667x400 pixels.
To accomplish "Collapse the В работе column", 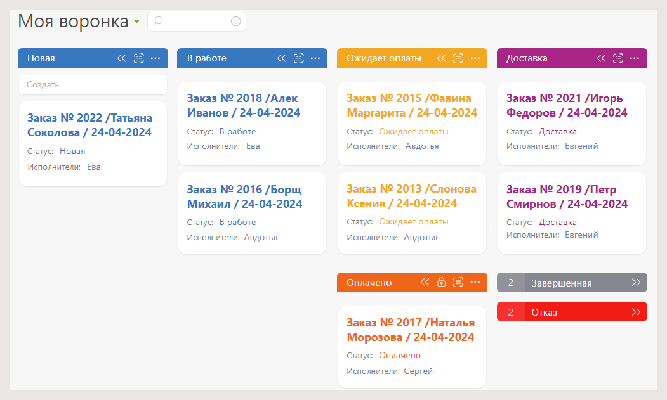I will pos(282,58).
